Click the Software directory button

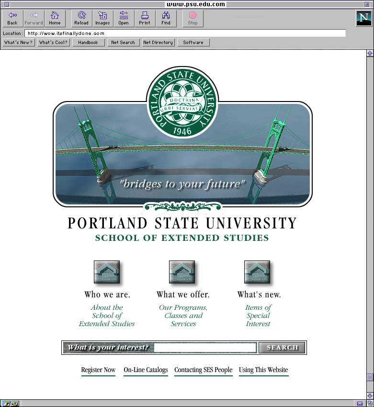click(x=193, y=42)
